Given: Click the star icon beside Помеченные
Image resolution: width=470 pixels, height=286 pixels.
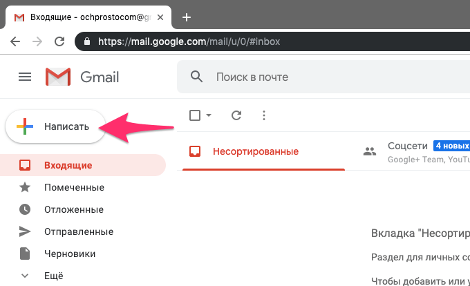Looking at the screenshot, I should (x=25, y=187).
